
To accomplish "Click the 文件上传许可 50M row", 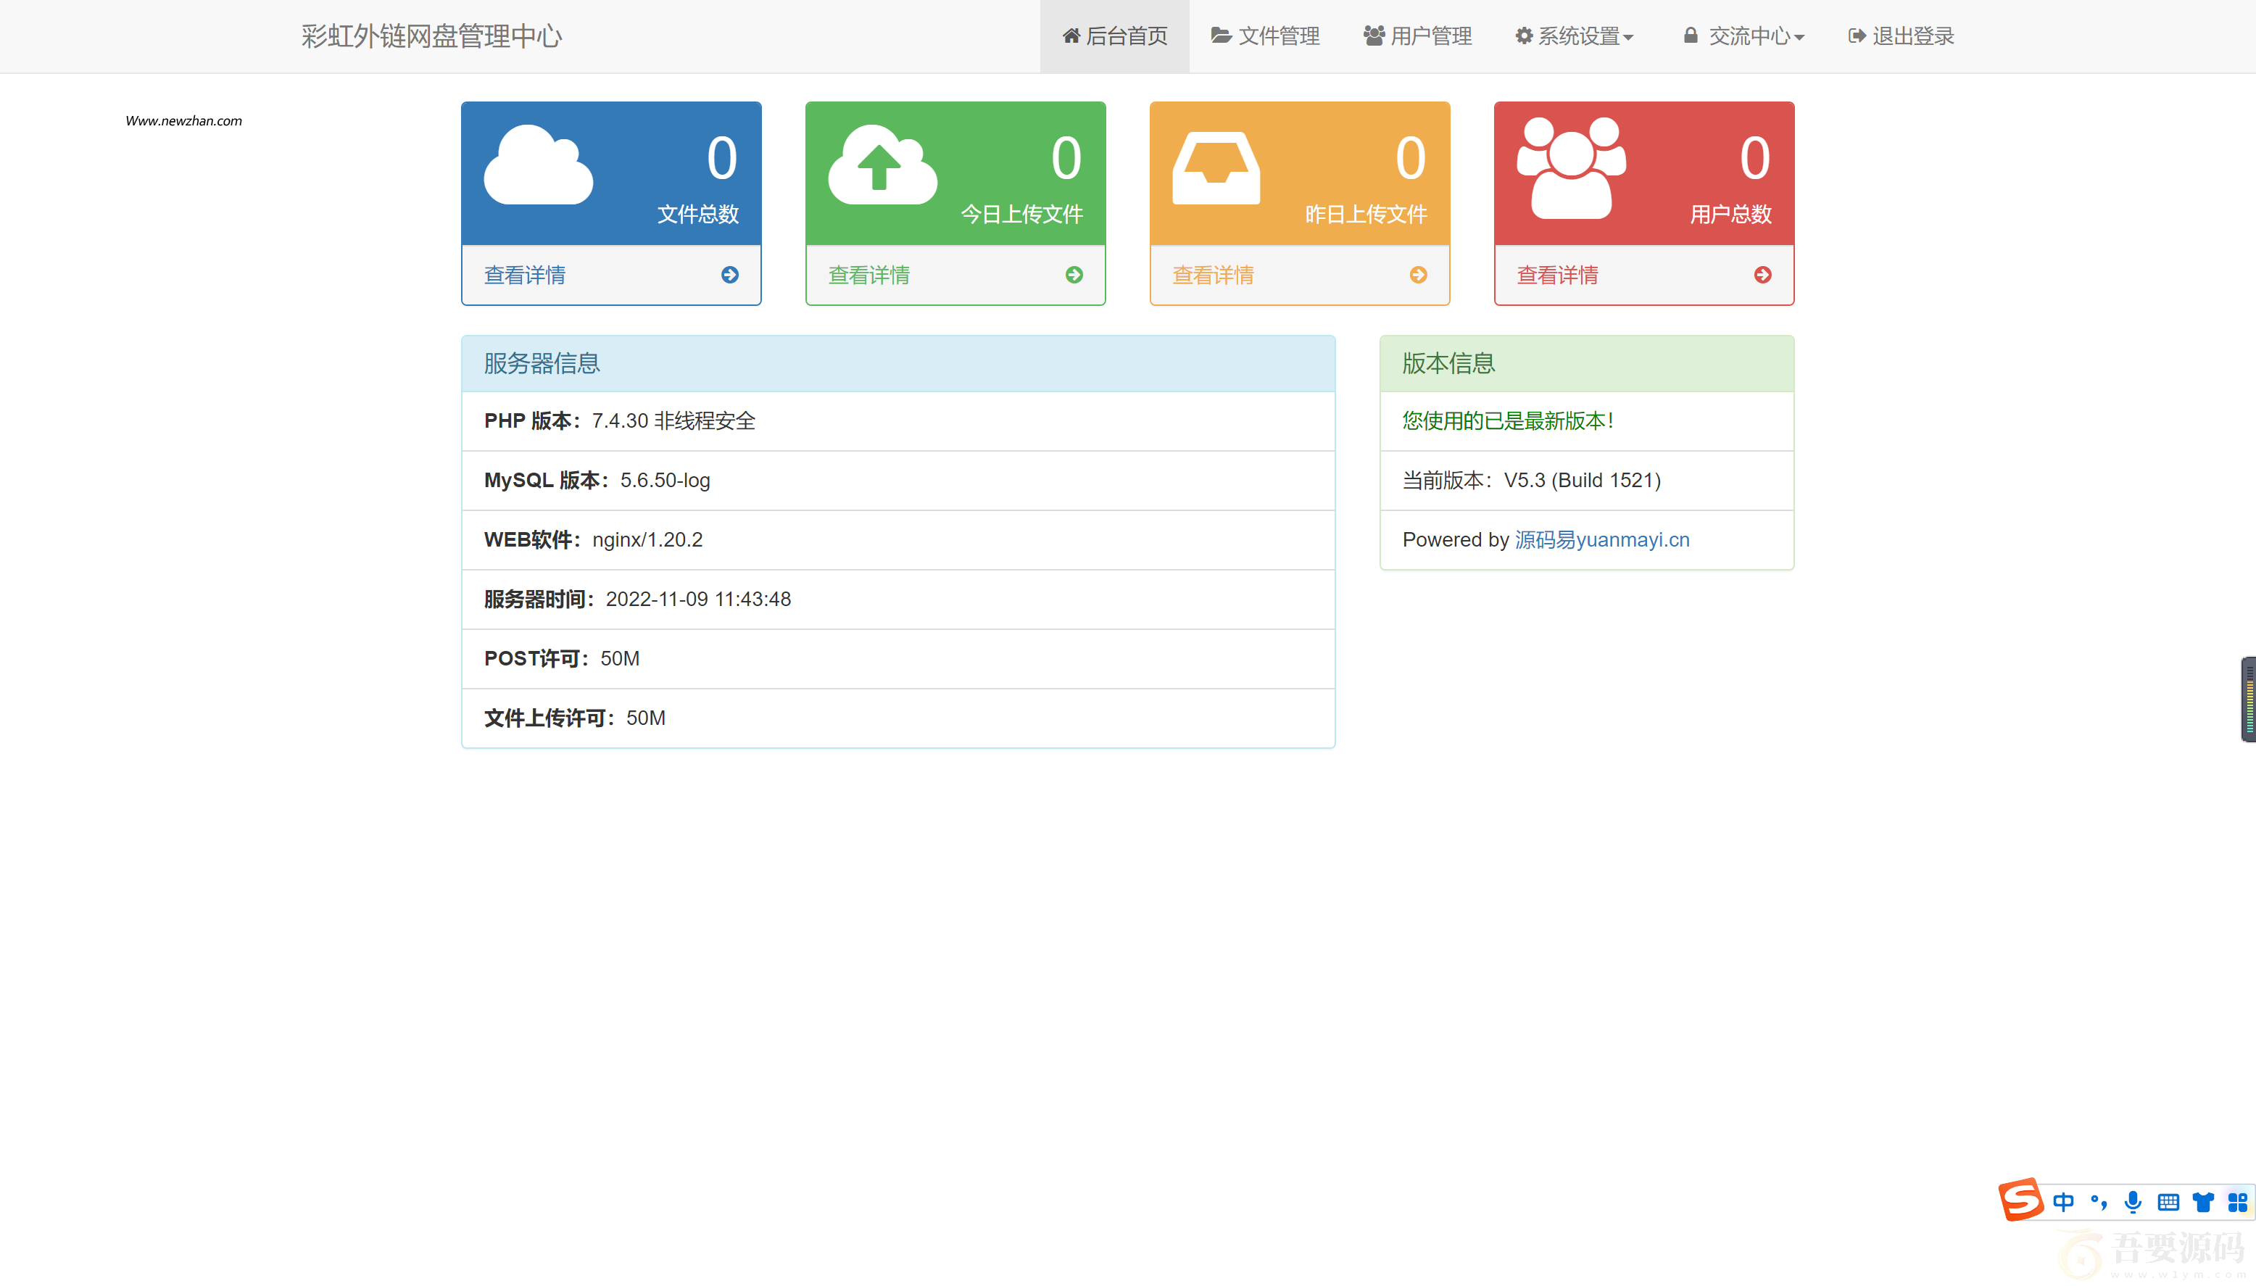I will [898, 718].
